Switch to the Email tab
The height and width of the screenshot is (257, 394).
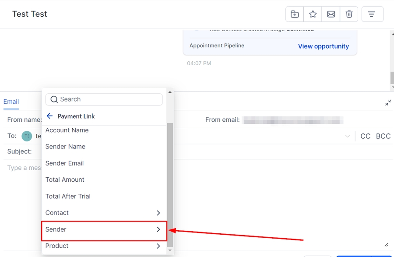click(11, 102)
